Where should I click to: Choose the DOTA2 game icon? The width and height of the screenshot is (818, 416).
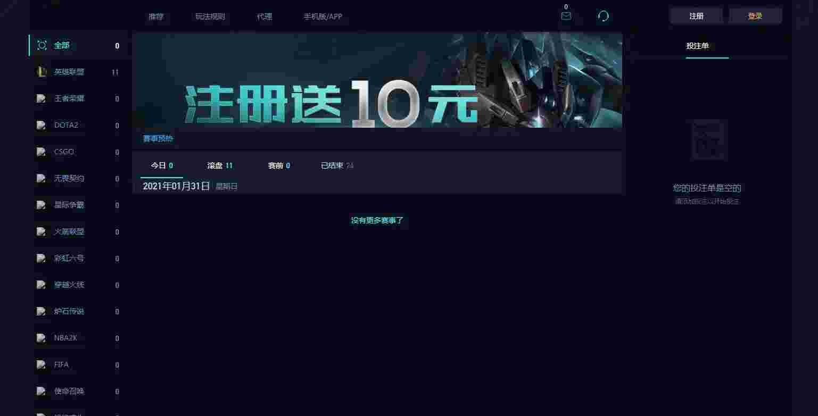(x=41, y=125)
